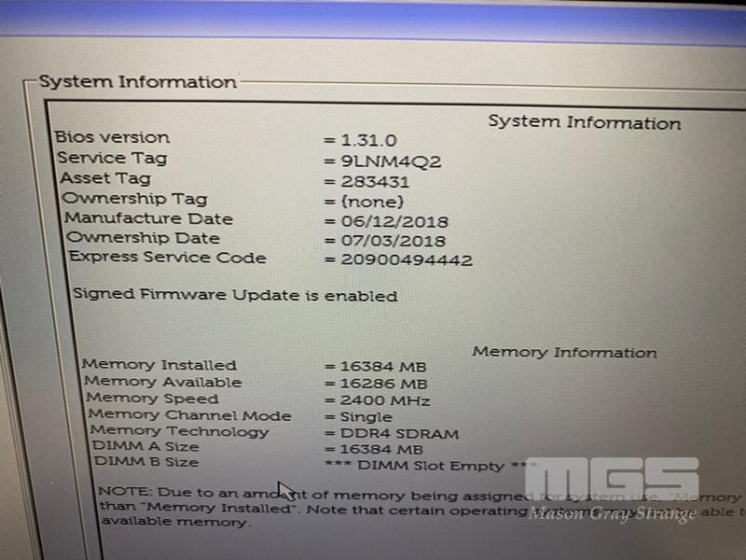Click the Asset Tag value 283431
The image size is (746, 560).
pyautogui.click(x=376, y=182)
